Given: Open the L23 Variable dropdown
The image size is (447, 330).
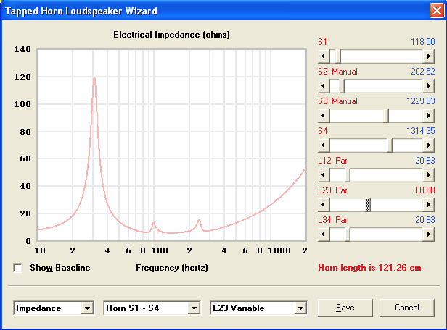Looking at the screenshot, I should pos(300,308).
